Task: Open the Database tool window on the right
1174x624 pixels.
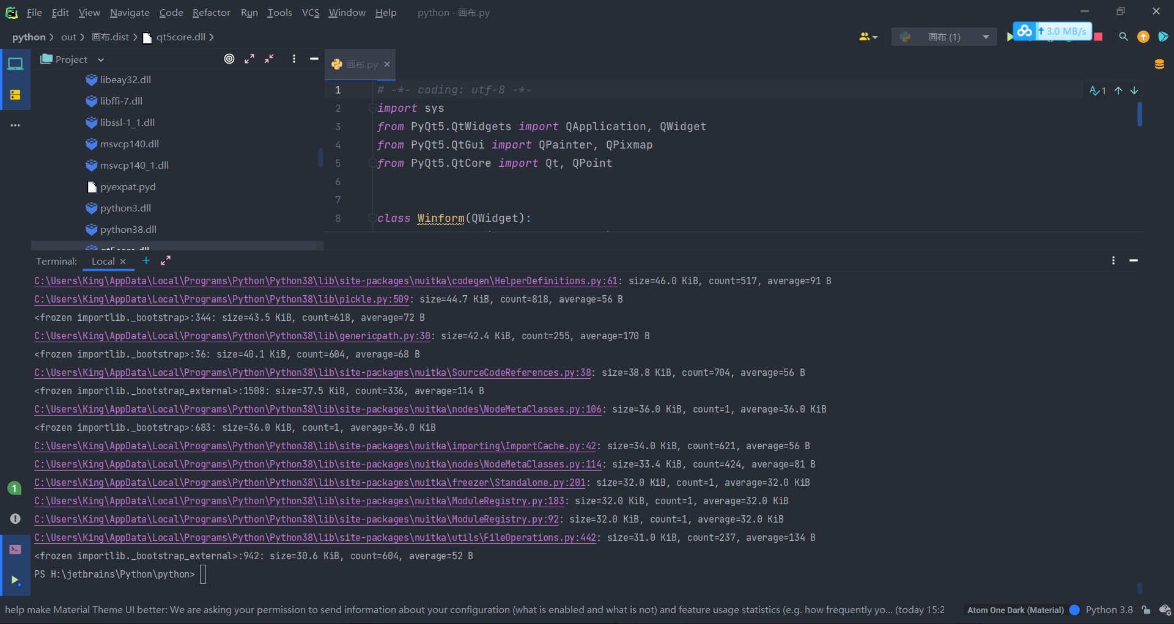Action: tap(1160, 64)
